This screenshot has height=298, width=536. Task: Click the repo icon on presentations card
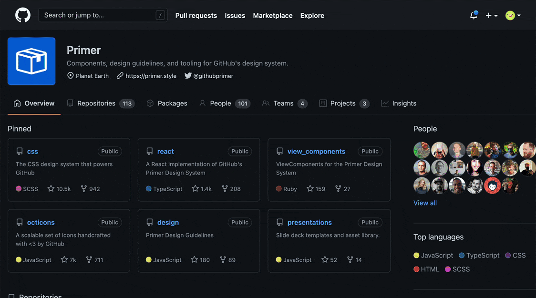pos(279,223)
